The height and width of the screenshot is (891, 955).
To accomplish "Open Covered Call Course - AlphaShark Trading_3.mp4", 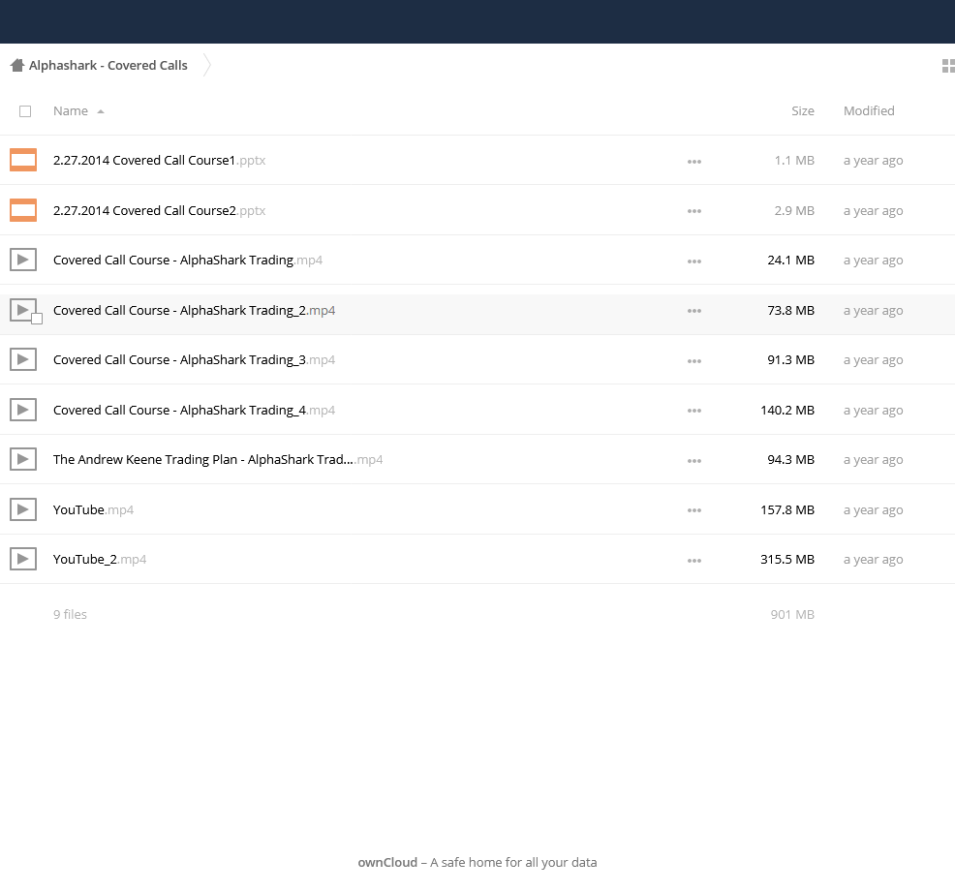I will [x=194, y=360].
